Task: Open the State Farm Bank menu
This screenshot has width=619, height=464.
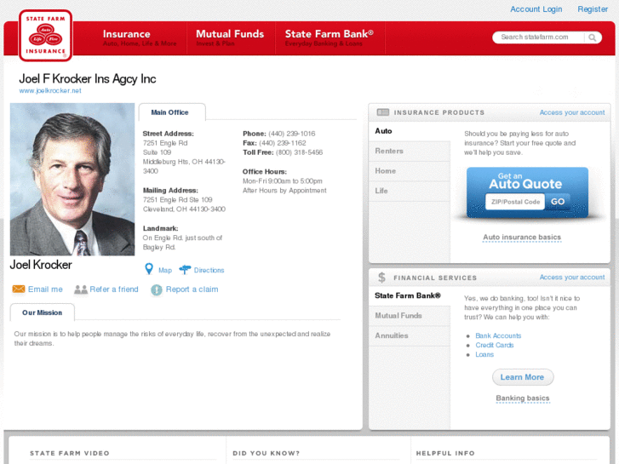Action: tap(330, 38)
